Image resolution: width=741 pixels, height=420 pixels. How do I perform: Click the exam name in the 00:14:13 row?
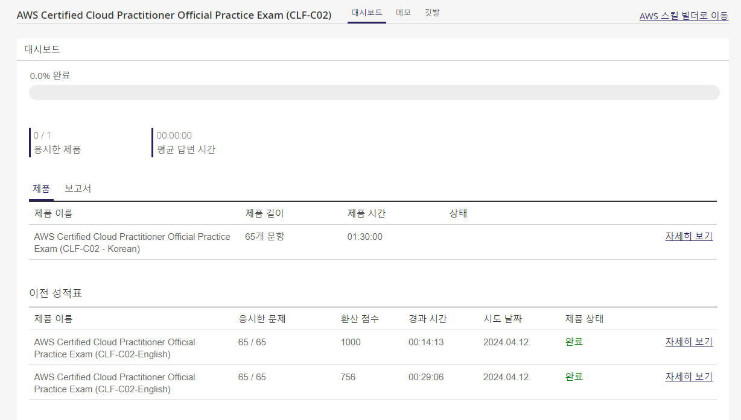tap(115, 348)
